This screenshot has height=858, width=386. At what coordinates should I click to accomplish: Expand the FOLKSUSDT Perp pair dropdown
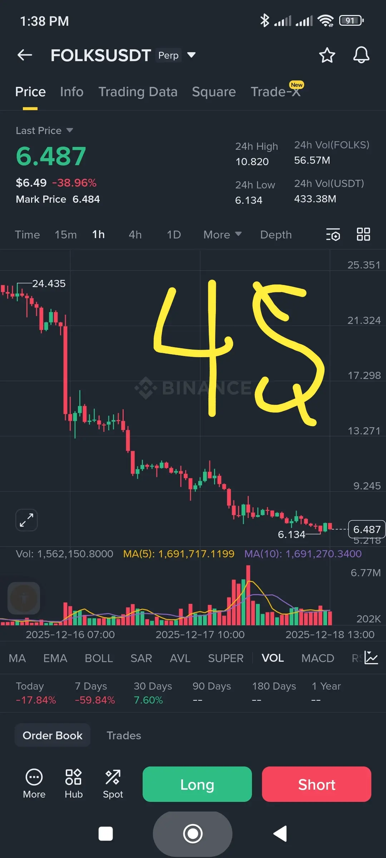tap(192, 55)
